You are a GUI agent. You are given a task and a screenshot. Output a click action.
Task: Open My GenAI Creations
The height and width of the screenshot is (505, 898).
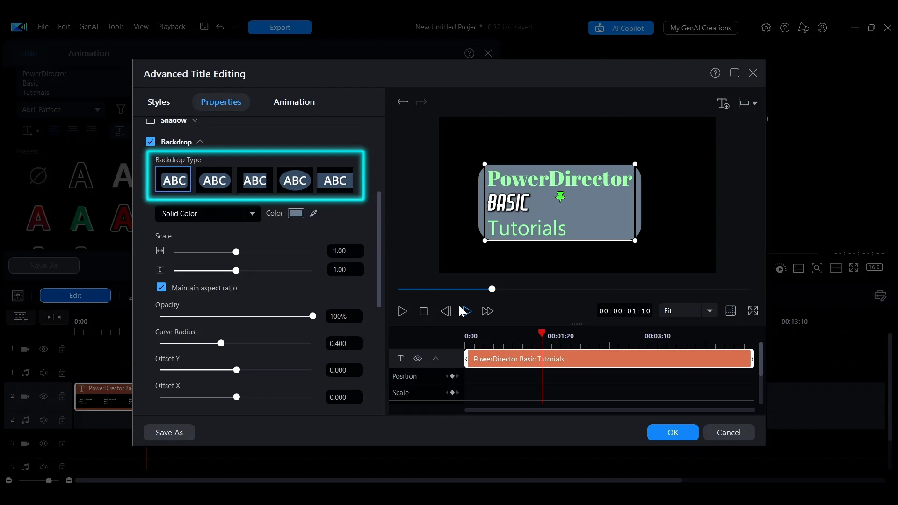(x=700, y=28)
